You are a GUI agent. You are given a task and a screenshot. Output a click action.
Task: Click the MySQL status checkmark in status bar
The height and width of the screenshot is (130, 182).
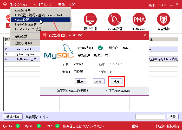coord(39,126)
